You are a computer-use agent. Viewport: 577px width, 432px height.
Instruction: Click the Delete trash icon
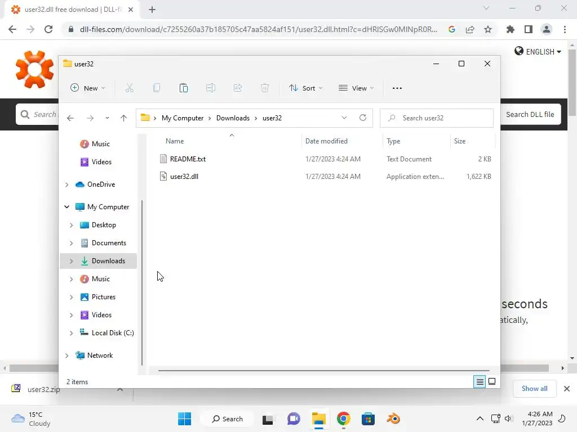(265, 88)
